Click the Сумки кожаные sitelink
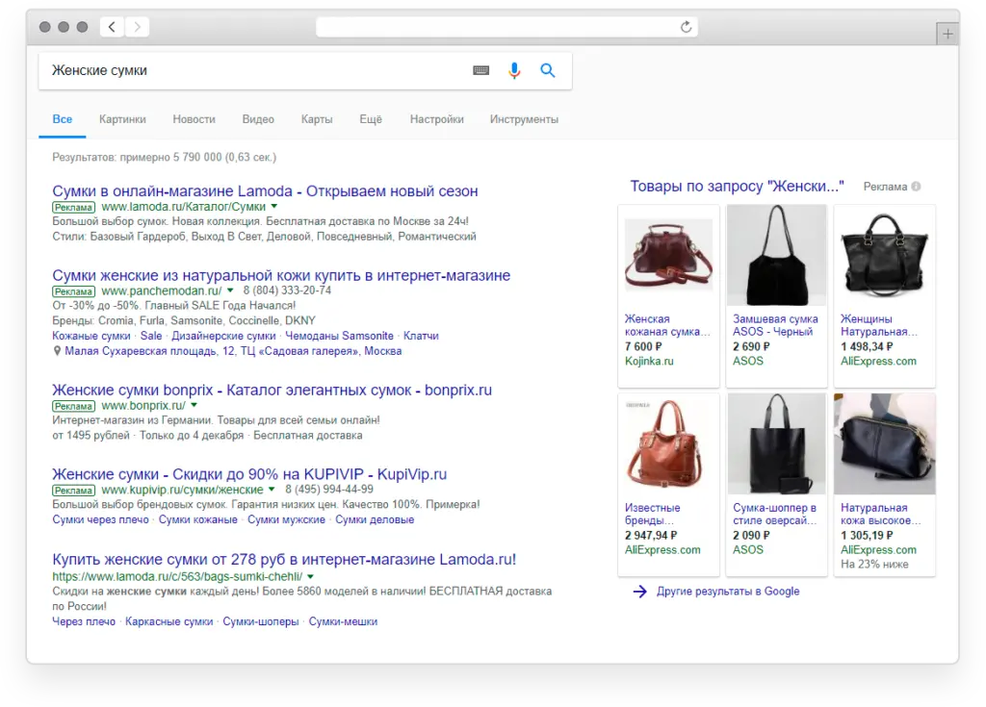 [x=198, y=519]
